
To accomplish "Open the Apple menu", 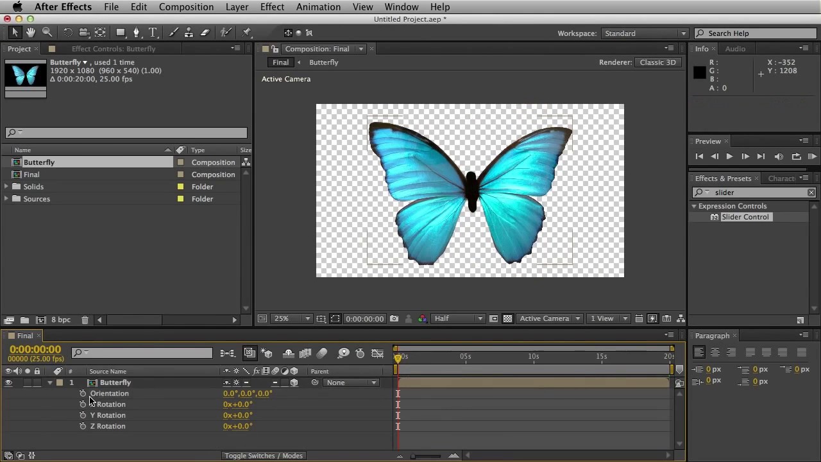I will click(17, 6).
